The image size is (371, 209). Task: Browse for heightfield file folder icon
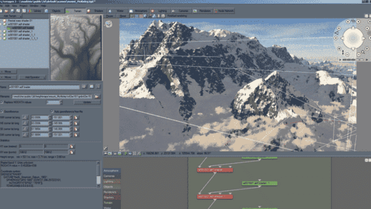tap(97, 96)
